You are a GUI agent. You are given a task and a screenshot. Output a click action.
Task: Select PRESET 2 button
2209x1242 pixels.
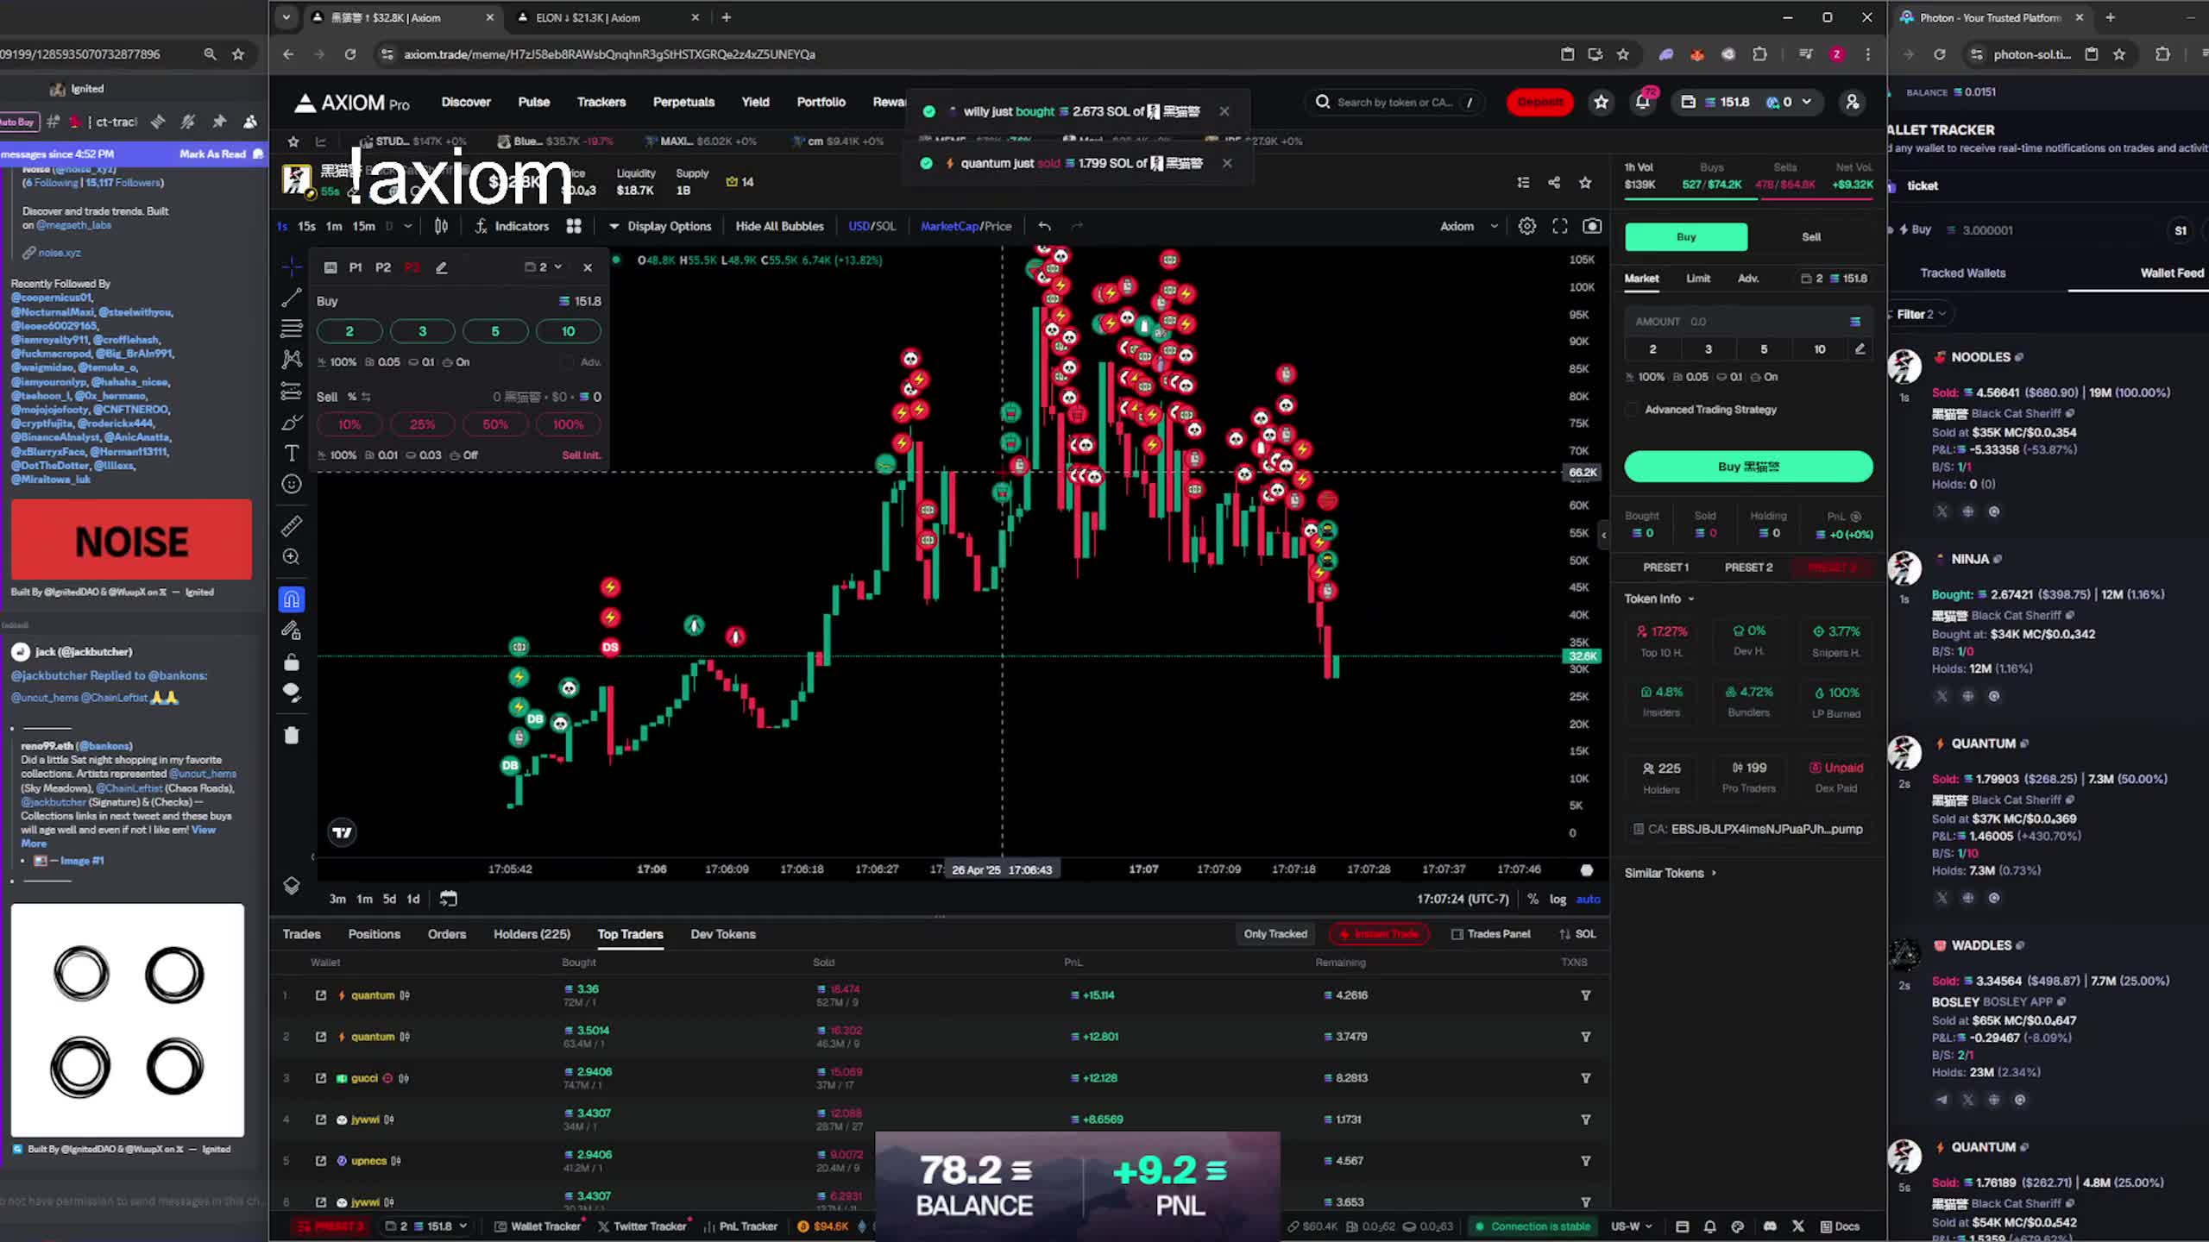click(x=1748, y=568)
